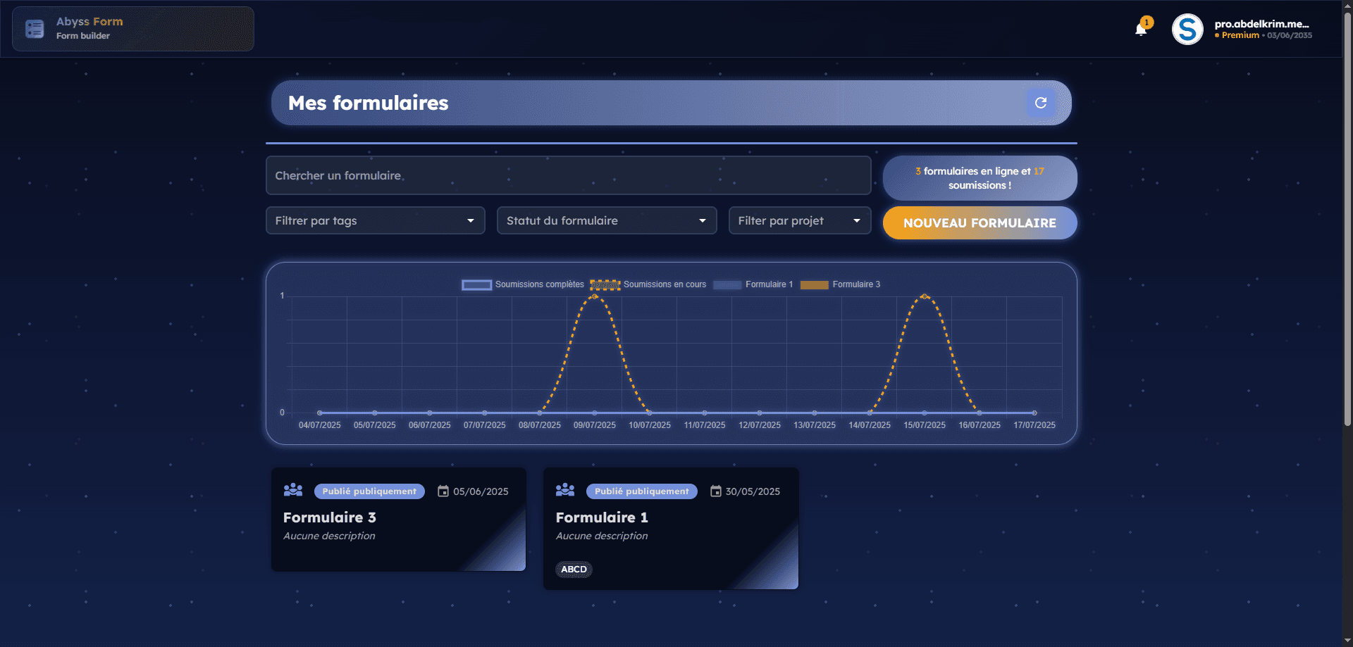Click Publié publiquement badge on Formulaire 3

(369, 491)
